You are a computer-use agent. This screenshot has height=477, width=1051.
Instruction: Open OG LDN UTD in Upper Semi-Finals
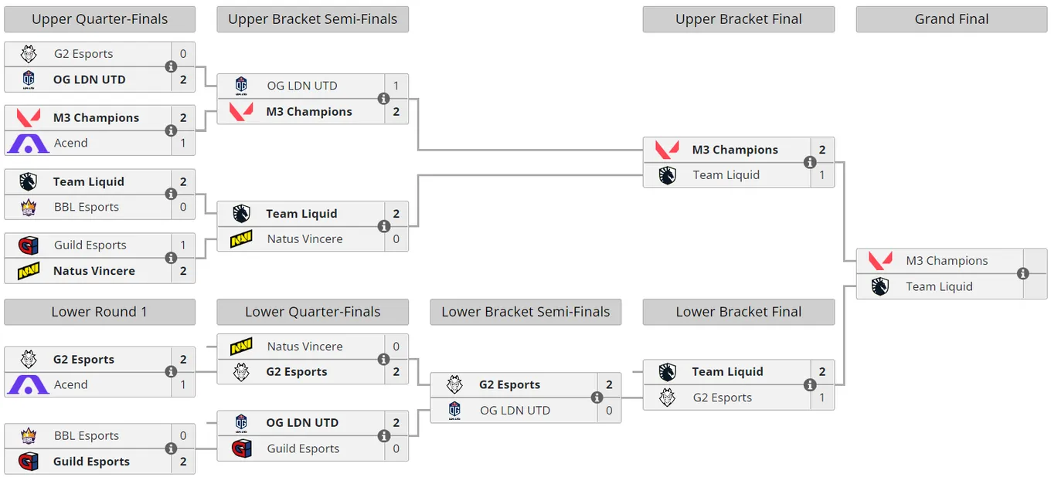click(302, 86)
